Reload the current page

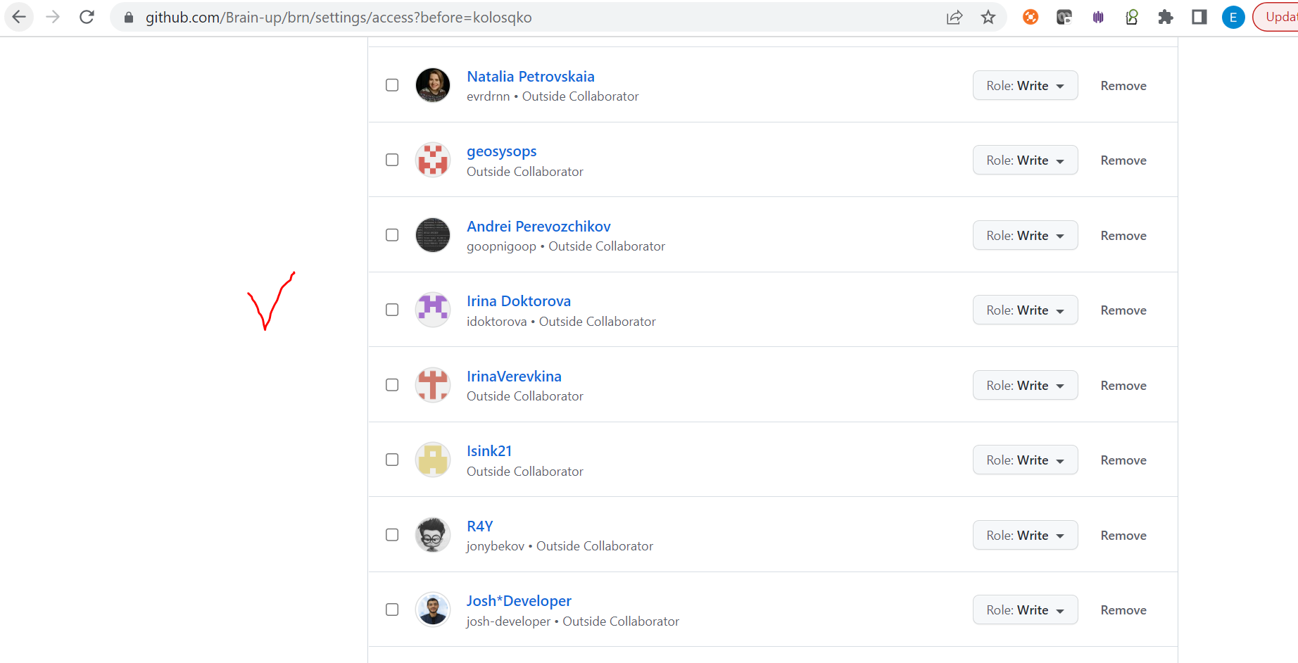point(87,17)
